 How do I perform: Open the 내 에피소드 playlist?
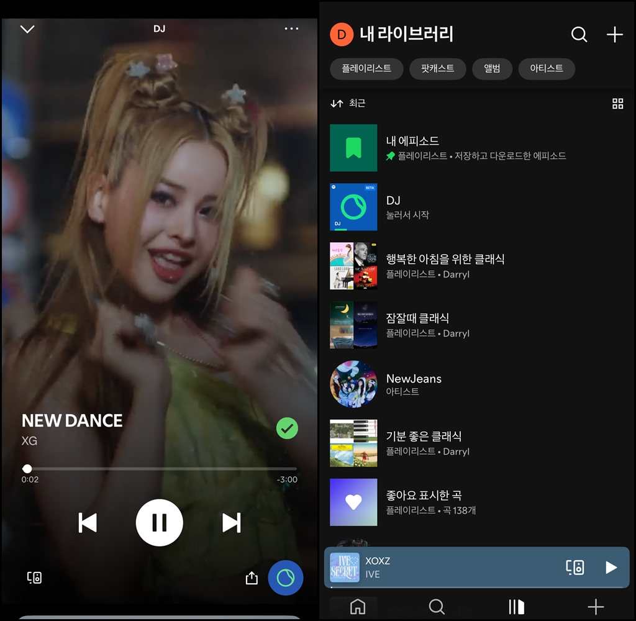(x=476, y=148)
